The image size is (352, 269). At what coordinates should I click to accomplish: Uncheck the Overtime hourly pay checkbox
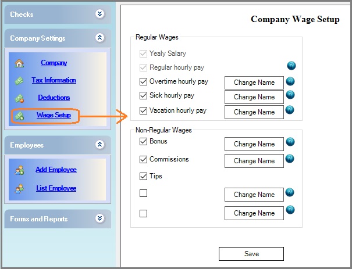click(x=144, y=82)
